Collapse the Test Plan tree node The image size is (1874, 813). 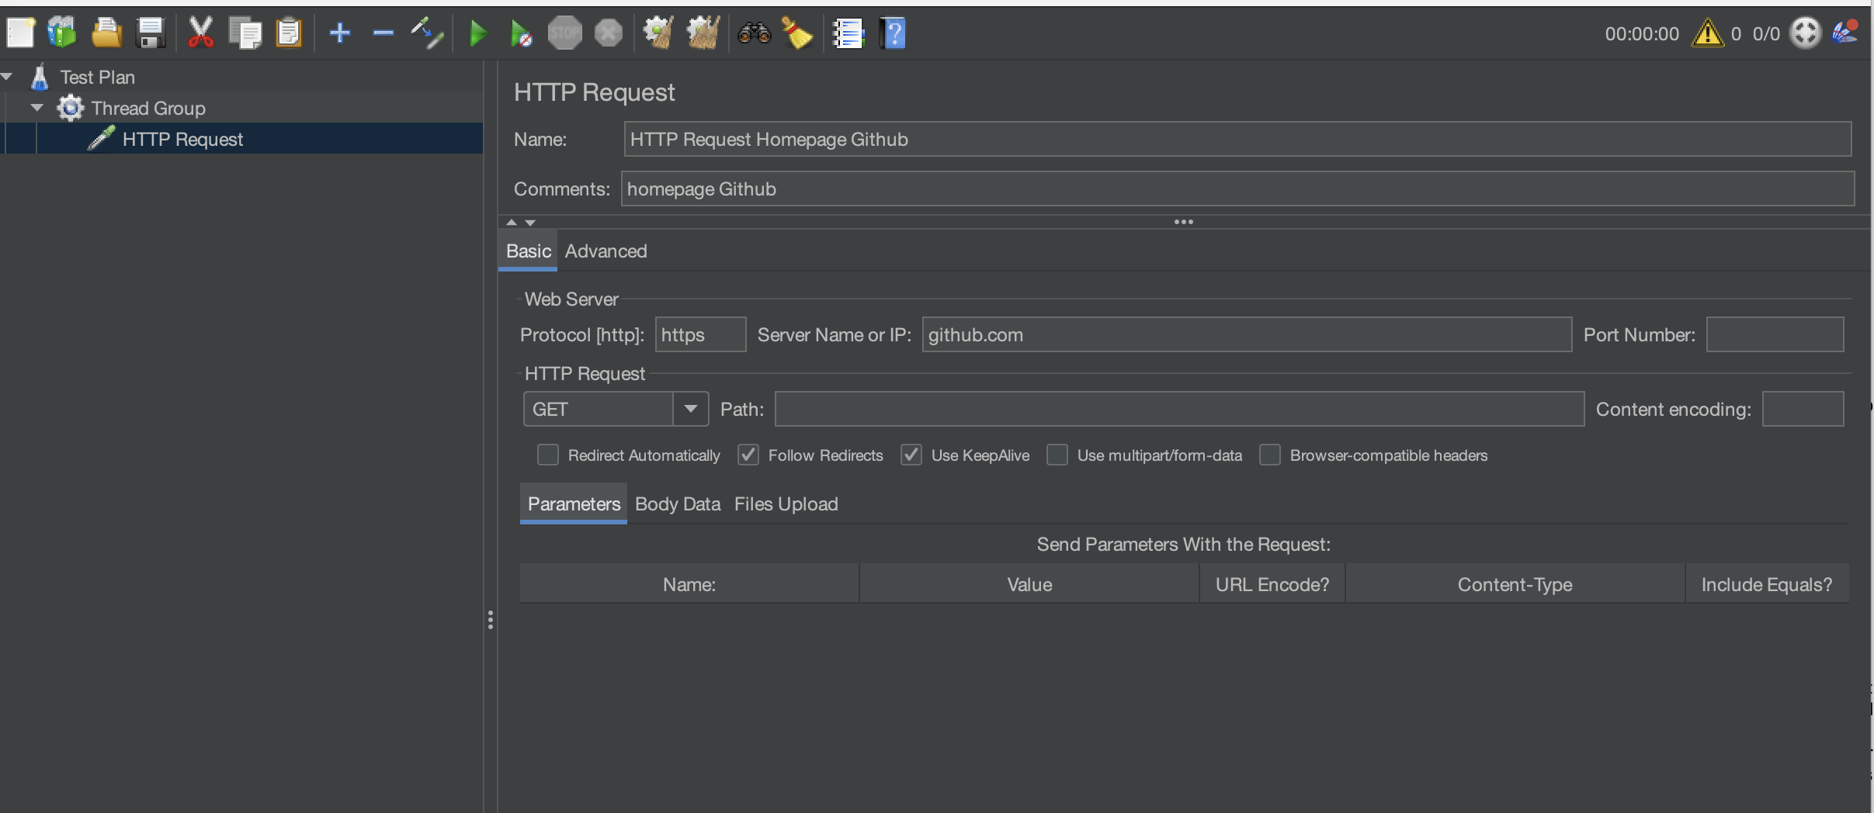(7, 77)
